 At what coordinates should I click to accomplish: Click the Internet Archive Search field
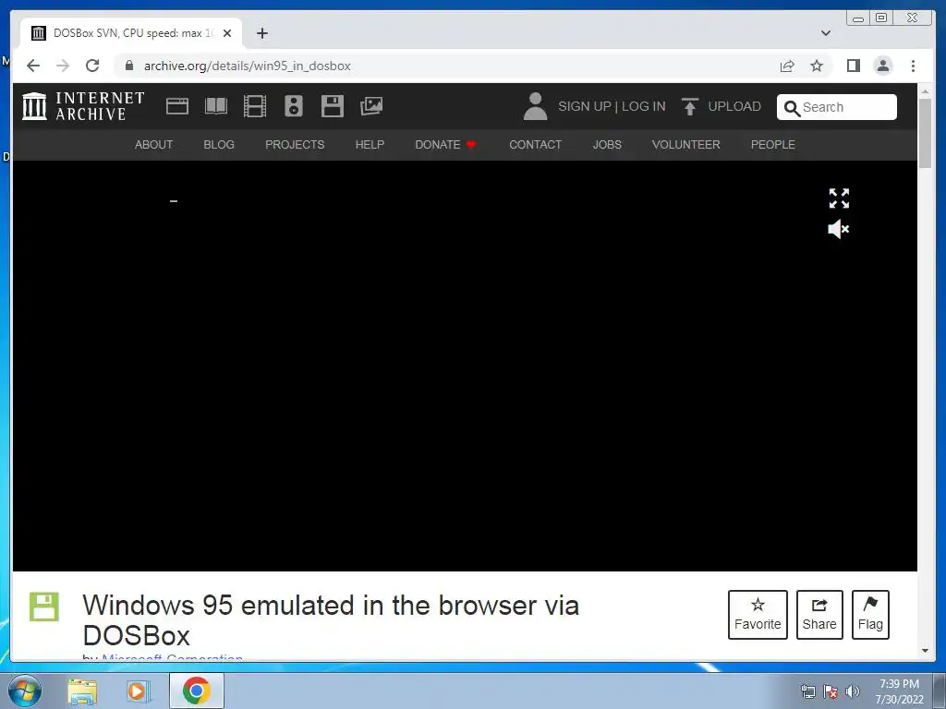(x=837, y=107)
